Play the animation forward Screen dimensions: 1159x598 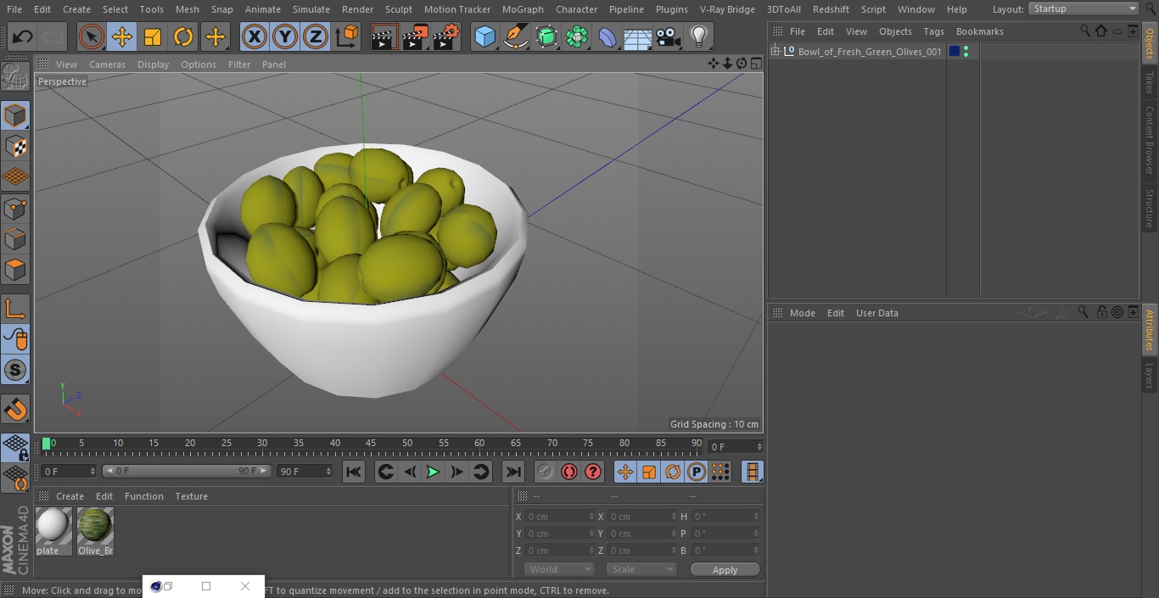[x=433, y=472]
